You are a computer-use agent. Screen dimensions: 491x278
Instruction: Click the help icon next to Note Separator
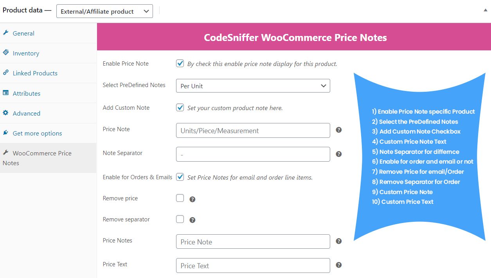(x=339, y=154)
